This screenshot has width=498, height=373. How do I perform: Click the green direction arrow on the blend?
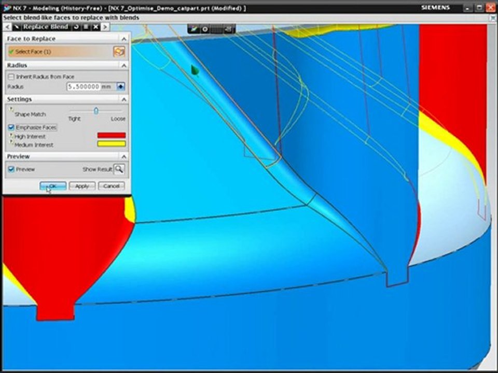[x=195, y=70]
